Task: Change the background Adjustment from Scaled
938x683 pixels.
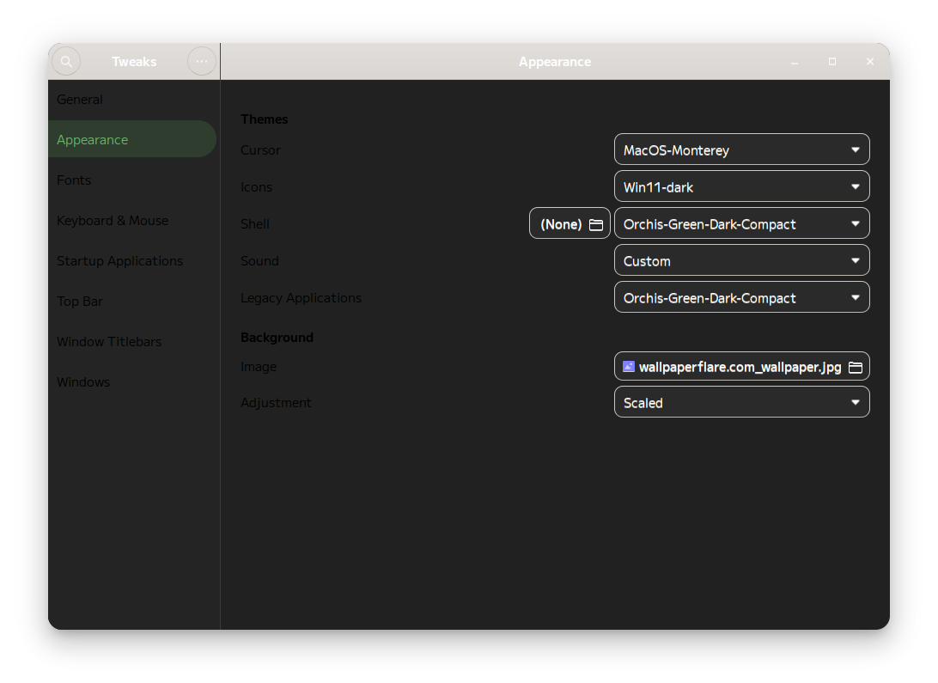Action: point(741,401)
